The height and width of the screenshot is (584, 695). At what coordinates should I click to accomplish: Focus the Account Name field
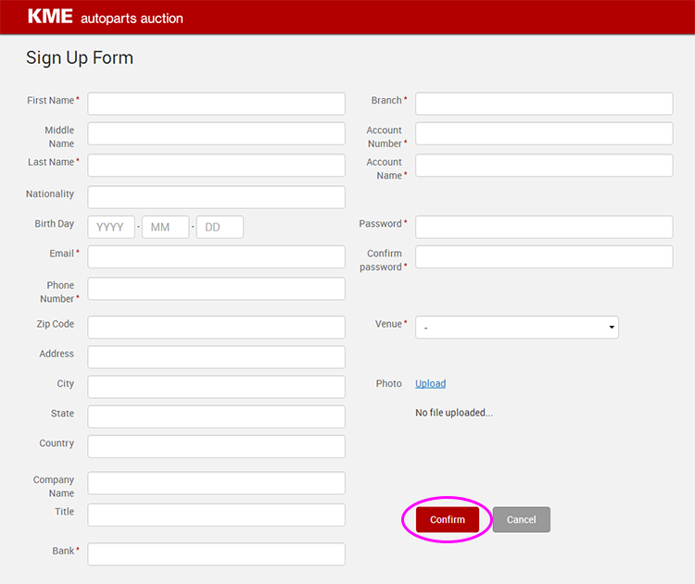pyautogui.click(x=544, y=166)
